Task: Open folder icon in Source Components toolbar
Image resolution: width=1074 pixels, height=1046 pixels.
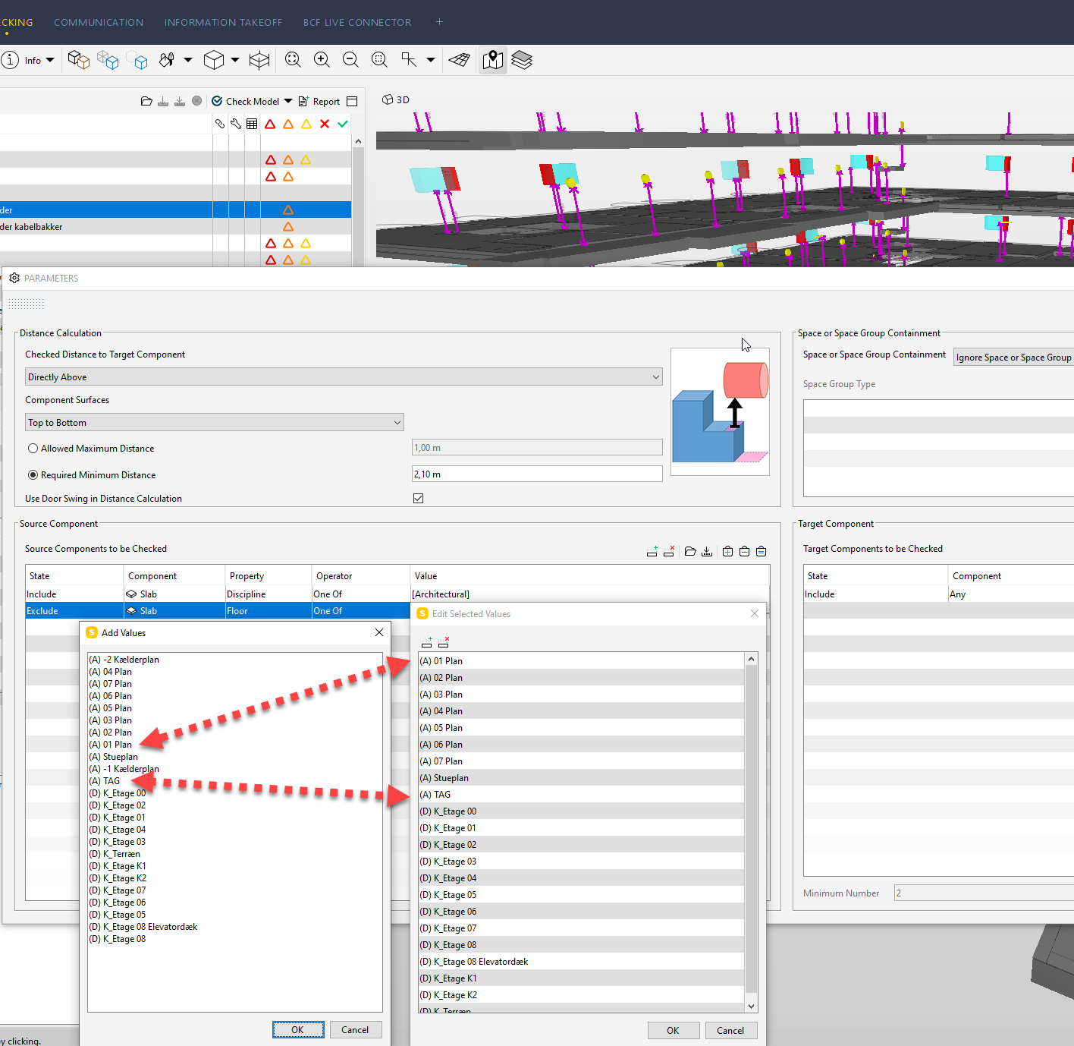Action: pos(690,551)
